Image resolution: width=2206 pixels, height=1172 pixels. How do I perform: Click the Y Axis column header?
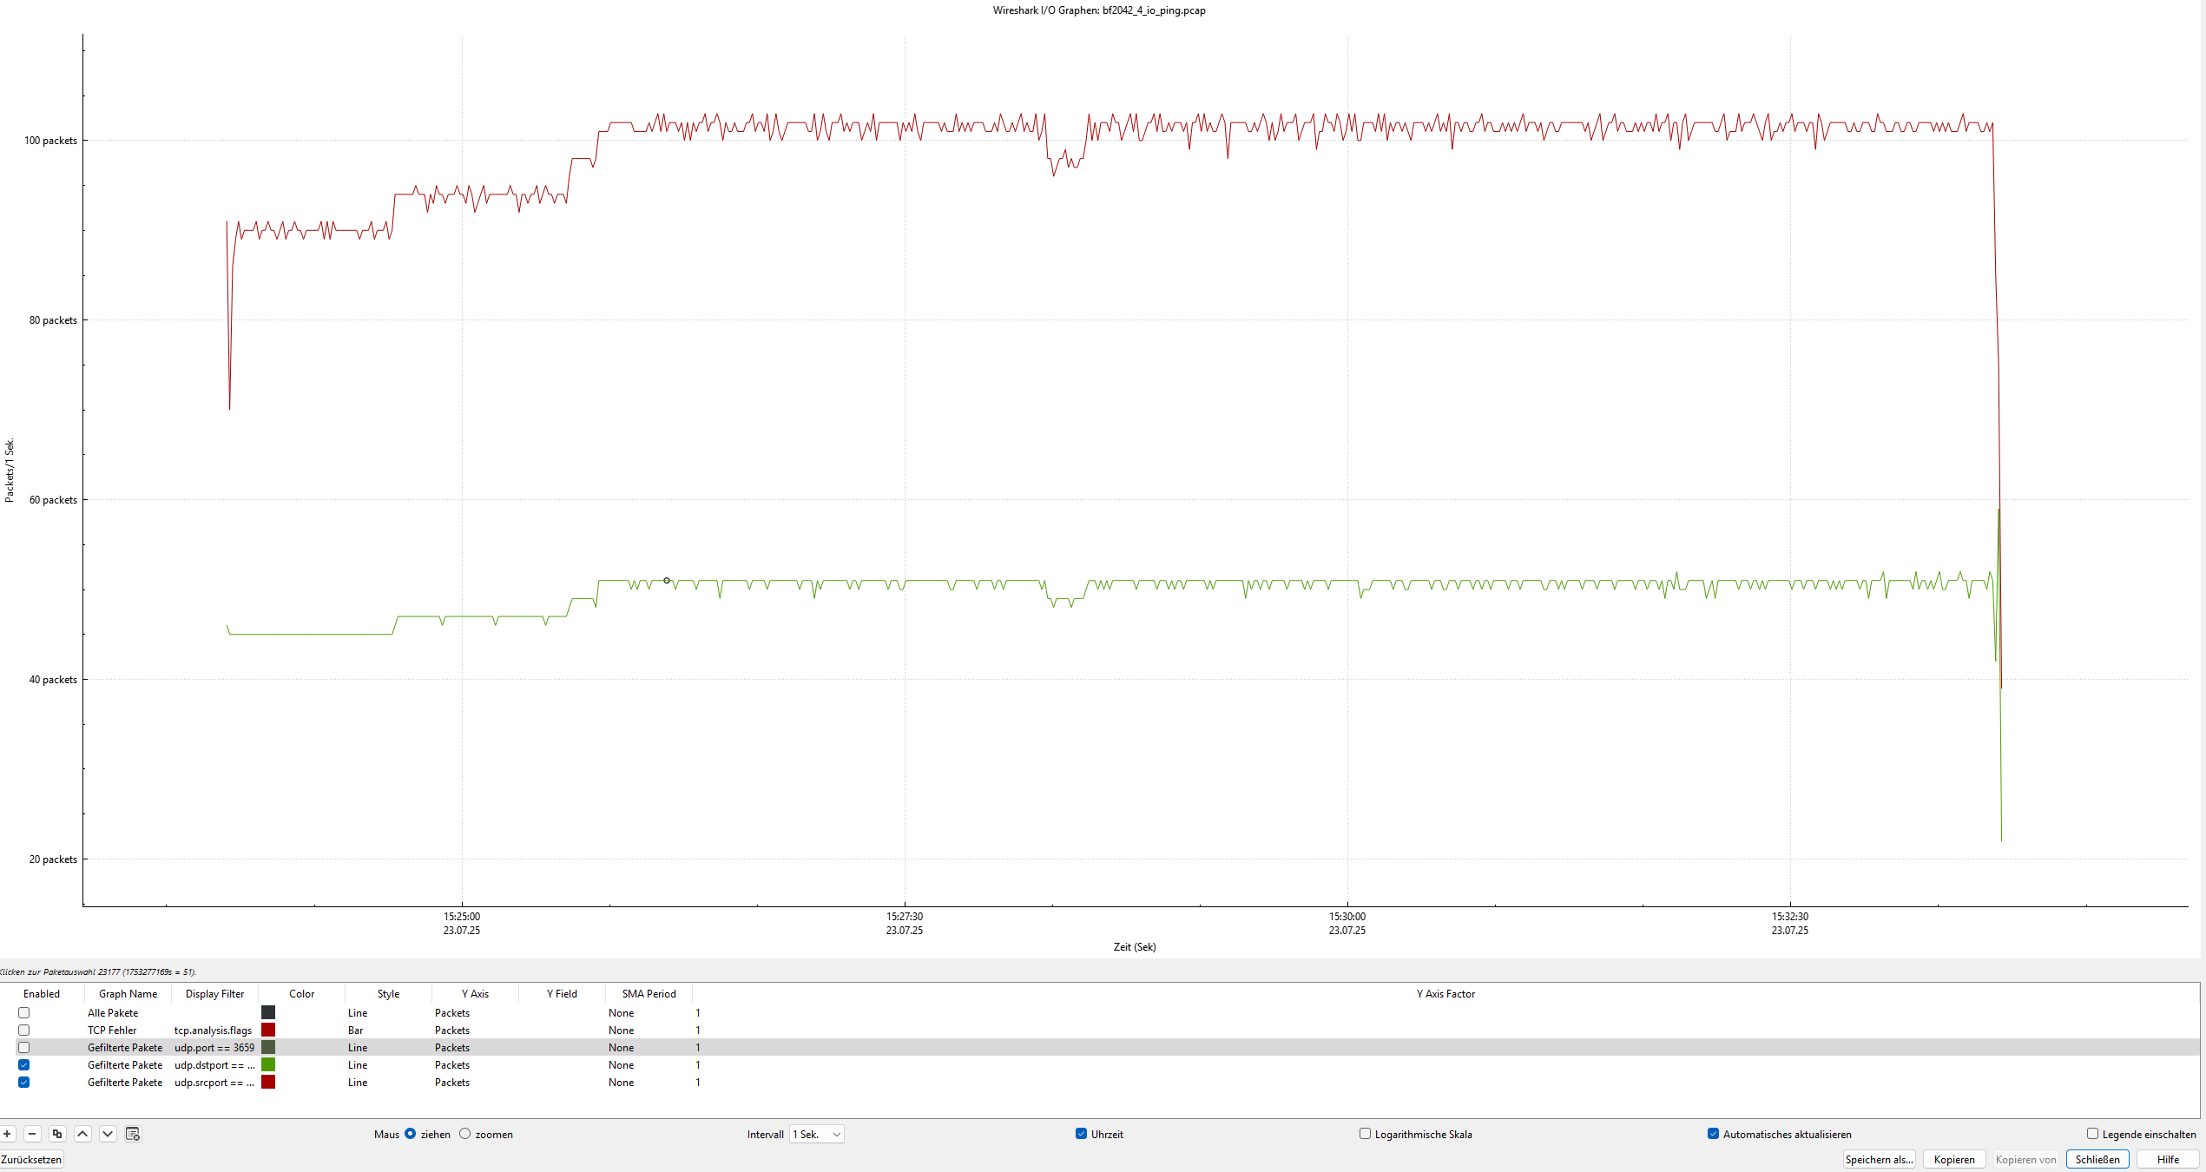tap(475, 994)
